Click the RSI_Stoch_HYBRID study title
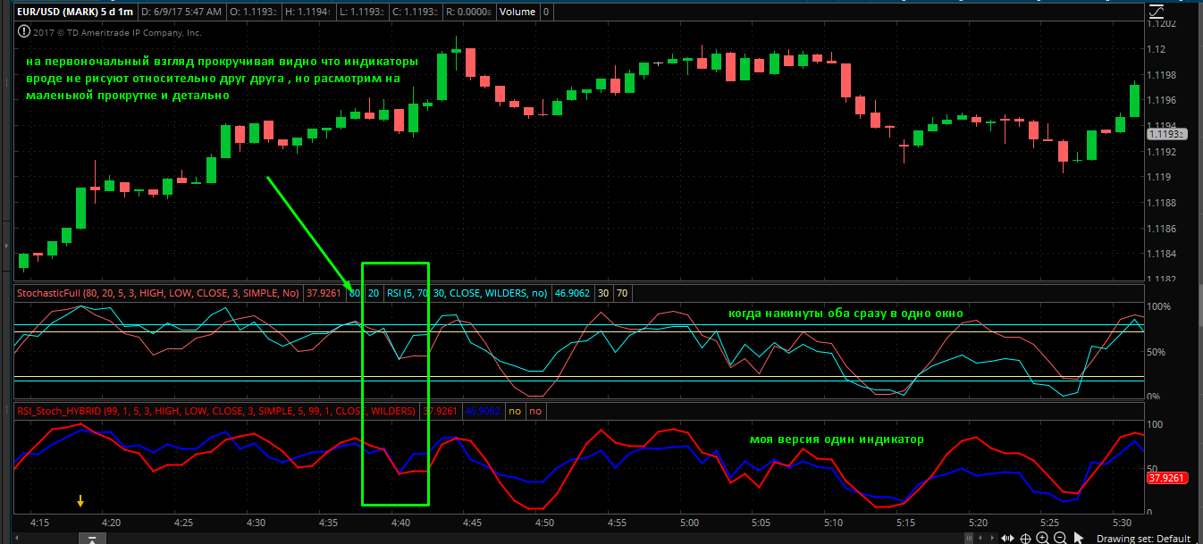Viewport: 1203px width, 544px height. [x=215, y=411]
